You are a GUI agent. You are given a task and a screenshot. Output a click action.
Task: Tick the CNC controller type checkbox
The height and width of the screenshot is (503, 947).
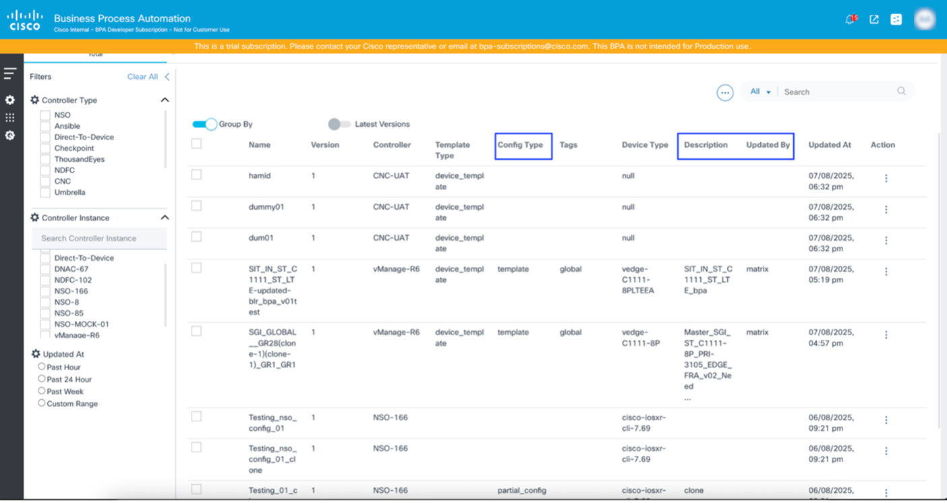(45, 181)
